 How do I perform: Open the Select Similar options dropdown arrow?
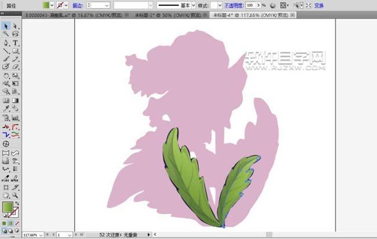pos(302,5)
